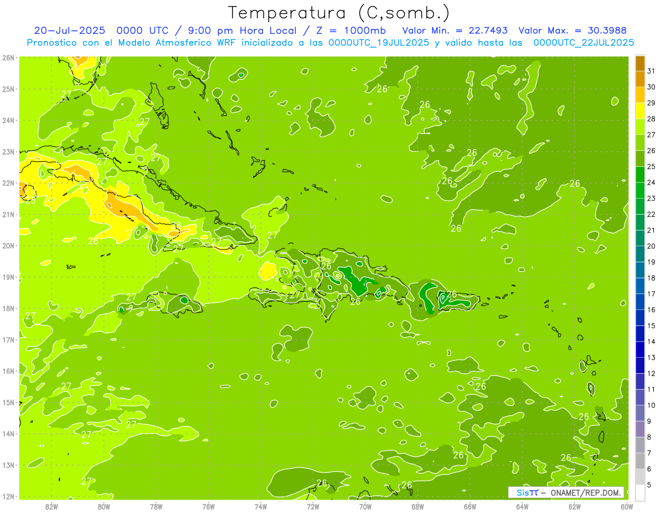Click the 76W longitude axis label
The width and height of the screenshot is (666, 514).
(x=209, y=506)
